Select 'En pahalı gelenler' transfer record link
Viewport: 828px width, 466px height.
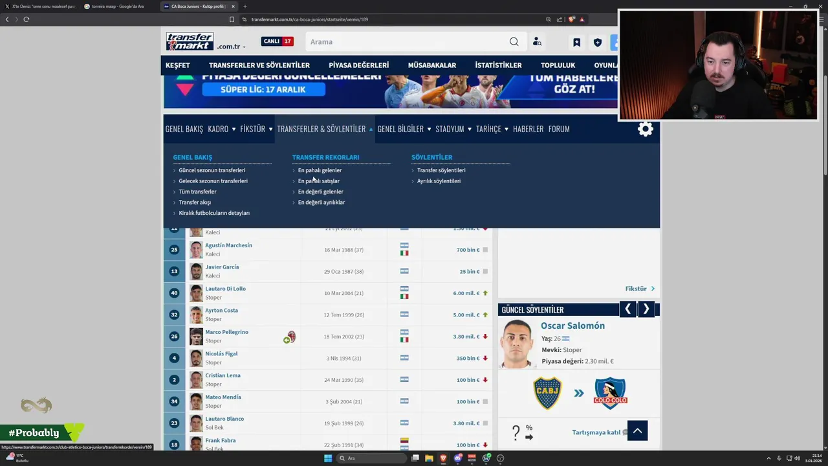tap(320, 170)
